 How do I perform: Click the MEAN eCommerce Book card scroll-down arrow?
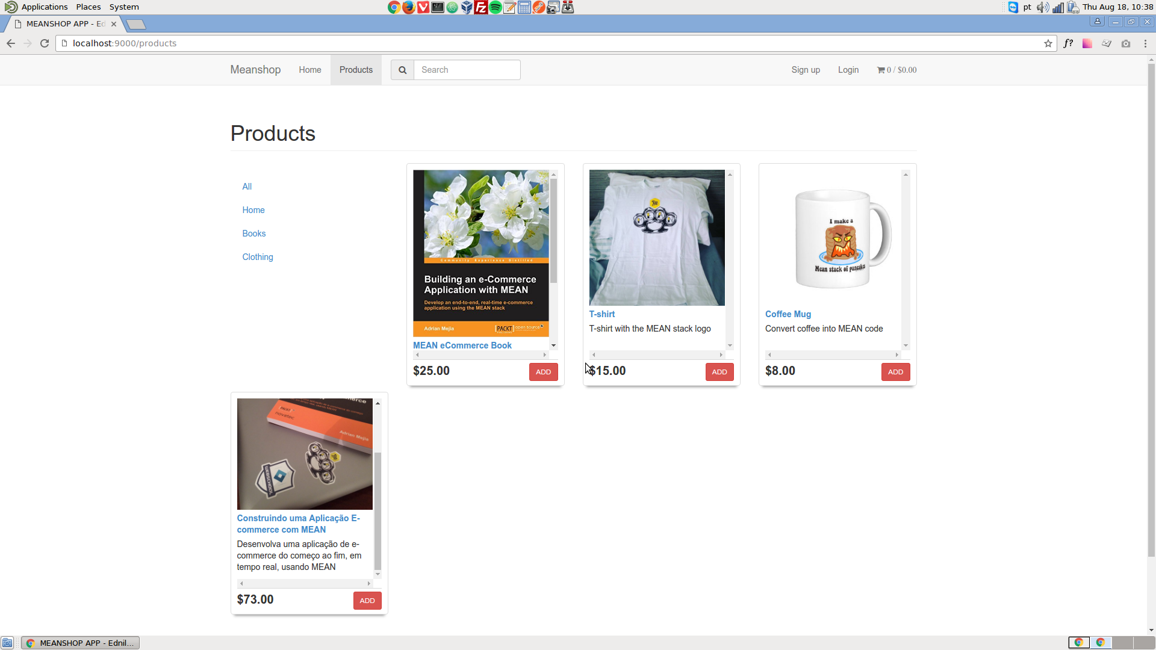click(x=553, y=345)
